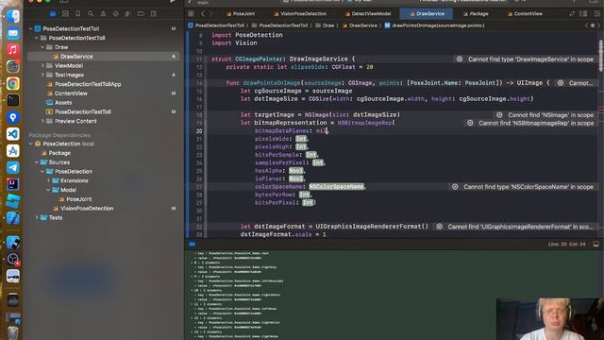The height and width of the screenshot is (340, 604).
Task: Add an editor on the right
Action: point(597,14)
